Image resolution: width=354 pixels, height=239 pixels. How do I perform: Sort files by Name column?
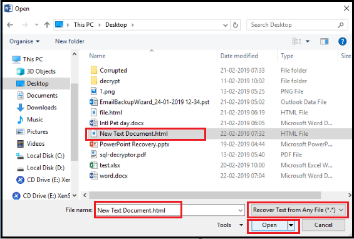click(97, 56)
